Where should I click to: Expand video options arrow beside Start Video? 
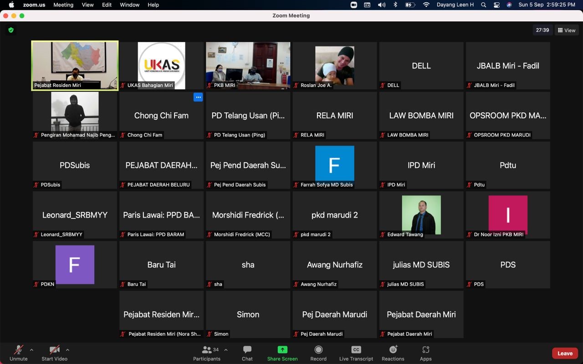(67, 350)
